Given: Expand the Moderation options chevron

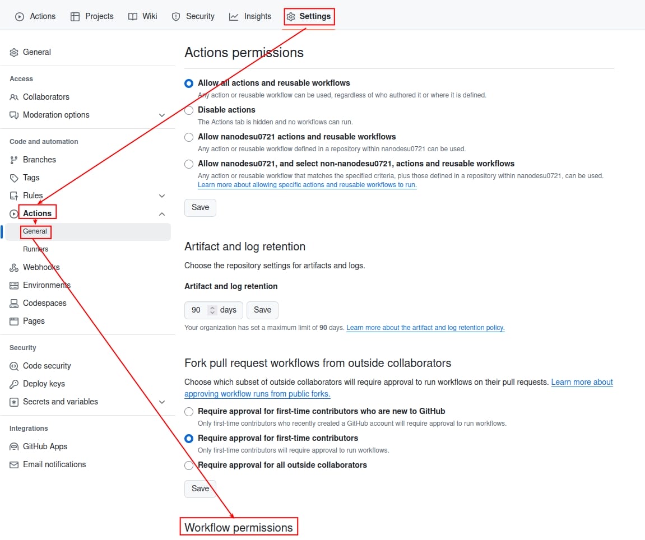Looking at the screenshot, I should (x=162, y=115).
